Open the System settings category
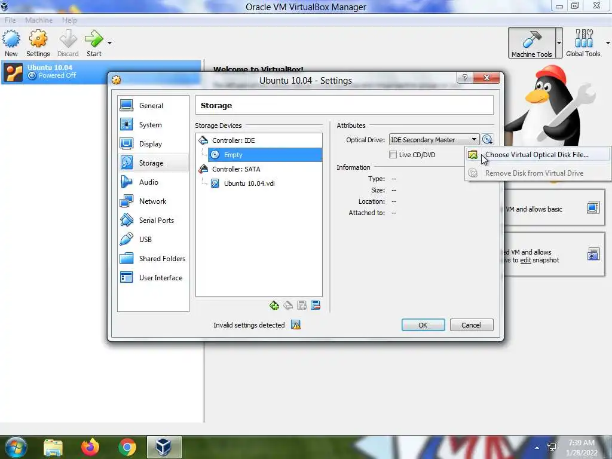The height and width of the screenshot is (459, 612). click(152, 124)
